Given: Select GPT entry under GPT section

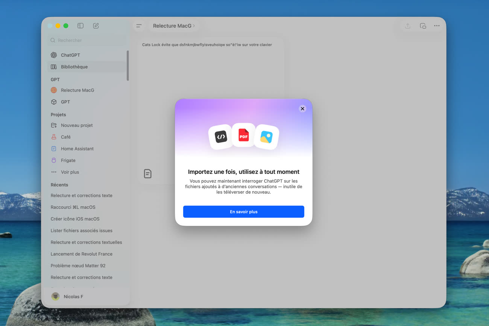Looking at the screenshot, I should coord(87,102).
